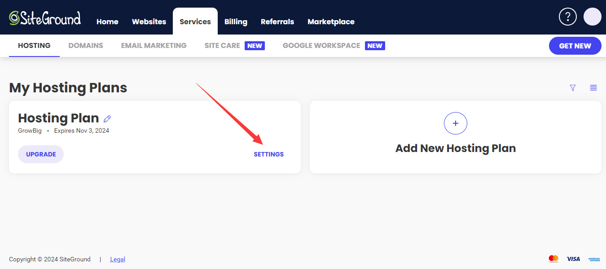Switch to Google Workspace tab
Screen dimensions: 606x269
(321, 46)
